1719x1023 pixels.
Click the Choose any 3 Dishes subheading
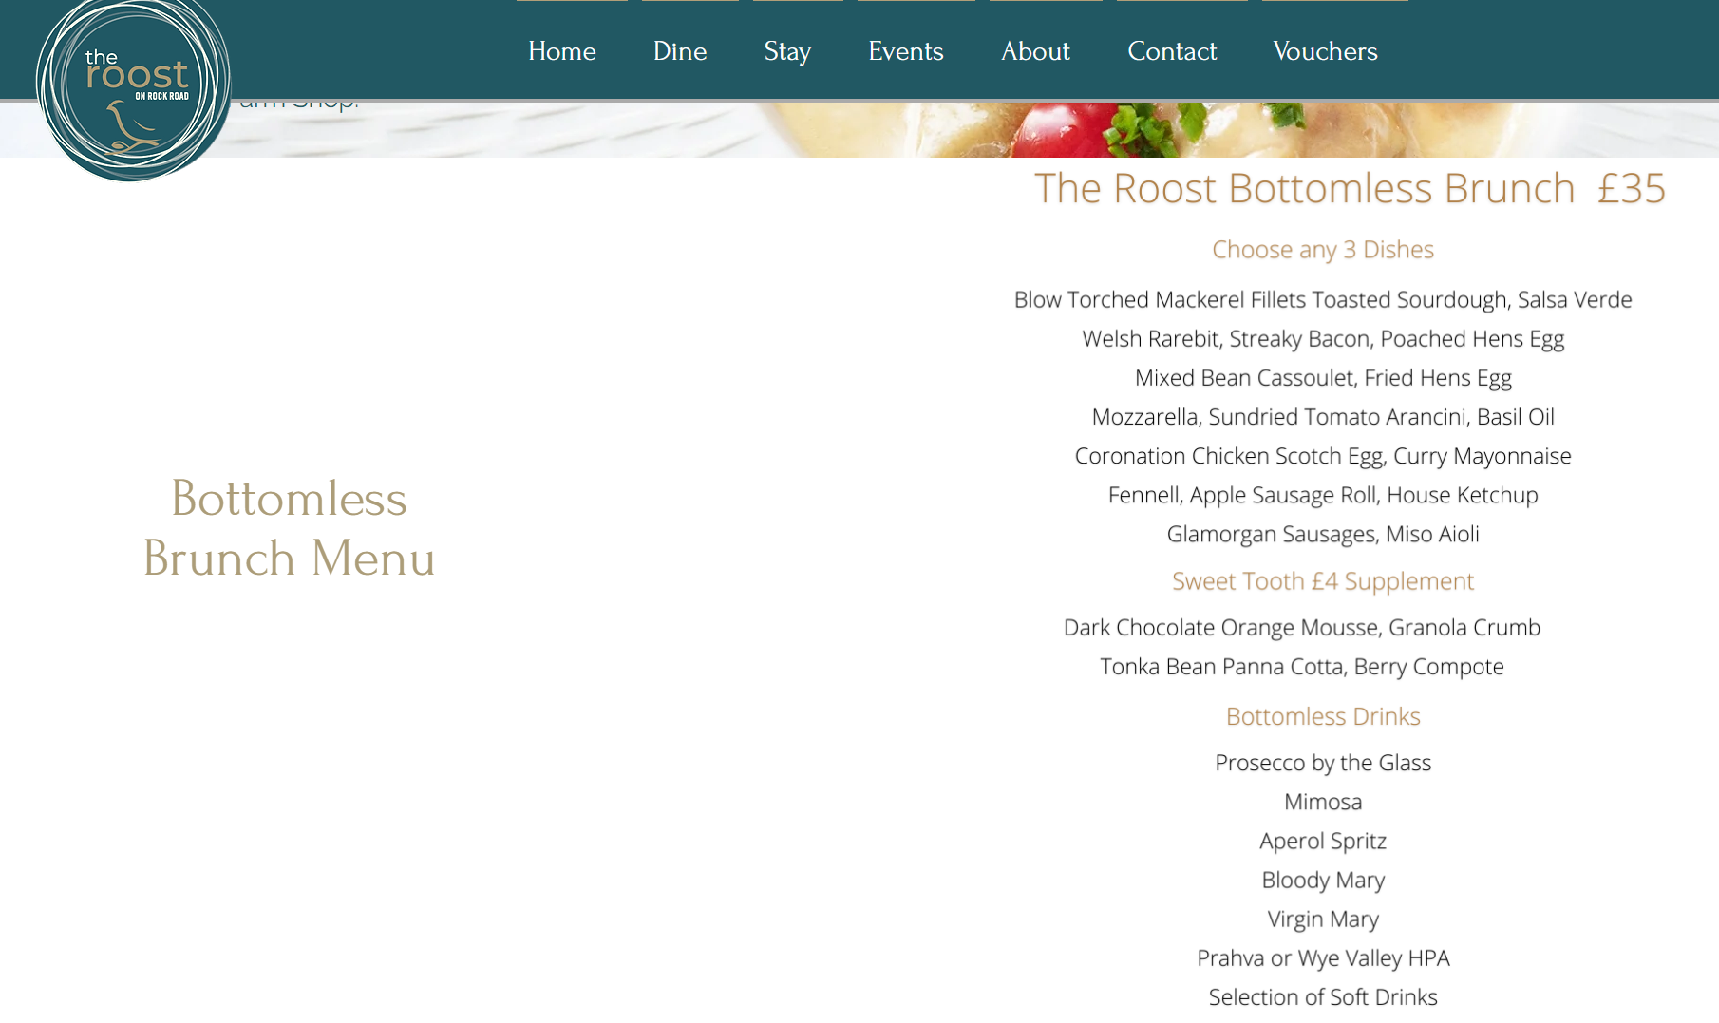point(1322,250)
